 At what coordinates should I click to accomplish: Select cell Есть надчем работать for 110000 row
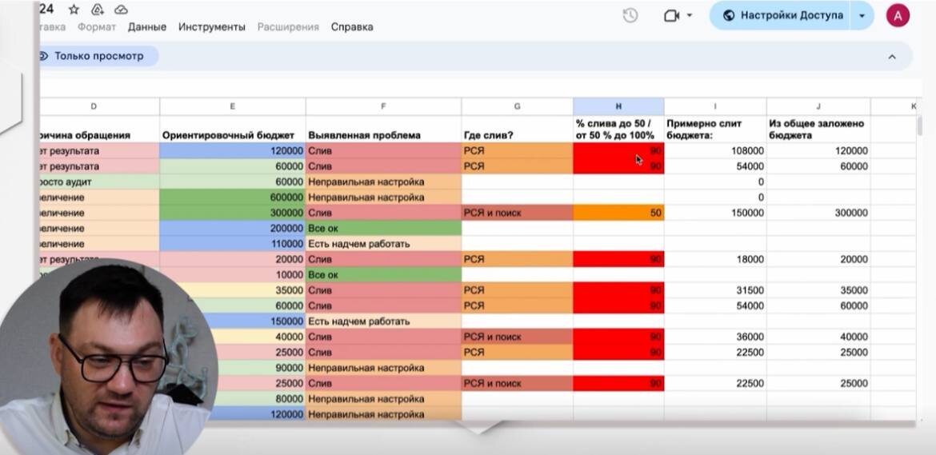383,244
